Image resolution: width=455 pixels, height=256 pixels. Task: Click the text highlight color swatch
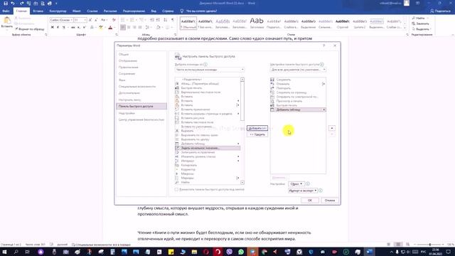pyautogui.click(x=101, y=27)
